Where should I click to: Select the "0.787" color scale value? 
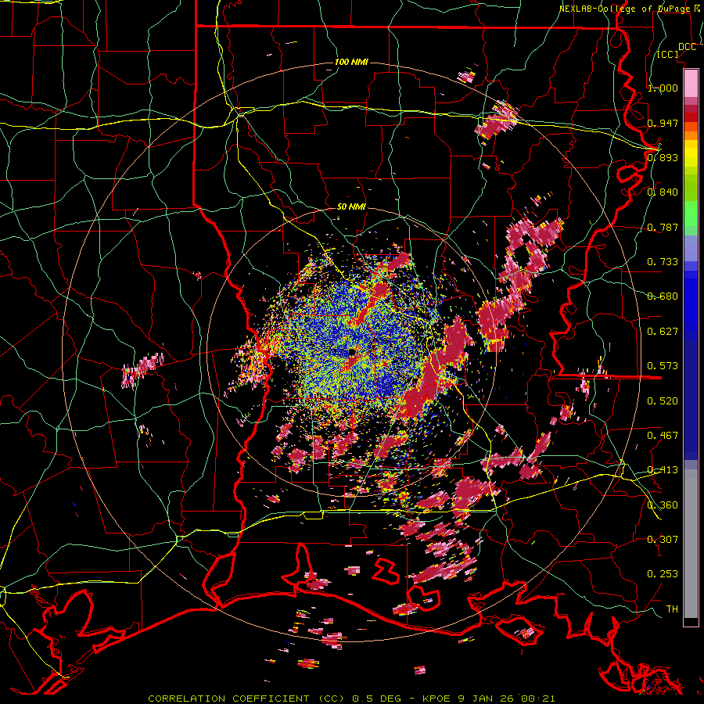663,227
